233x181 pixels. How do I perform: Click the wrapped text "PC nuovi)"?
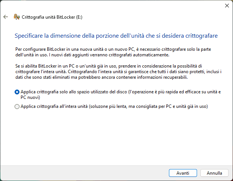click(30, 97)
